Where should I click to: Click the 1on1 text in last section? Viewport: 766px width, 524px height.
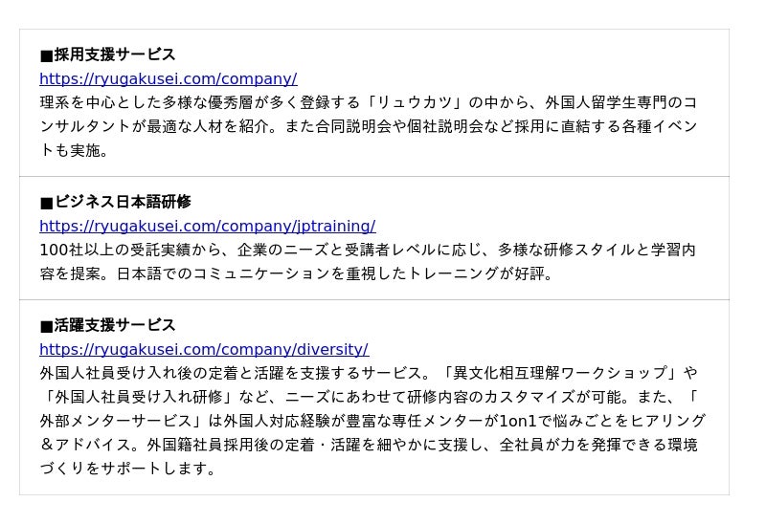point(519,421)
